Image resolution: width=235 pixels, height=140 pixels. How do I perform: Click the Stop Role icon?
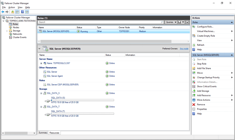194,64
